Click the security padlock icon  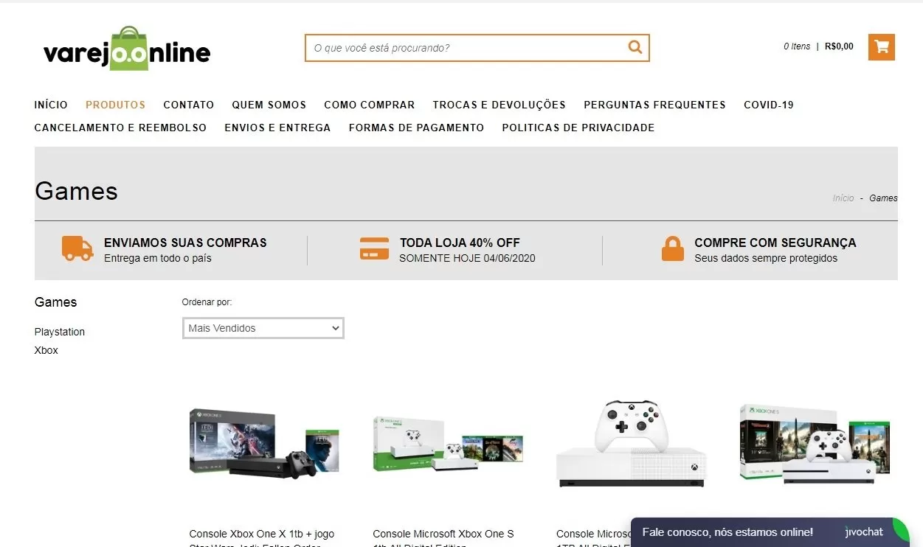[673, 248]
